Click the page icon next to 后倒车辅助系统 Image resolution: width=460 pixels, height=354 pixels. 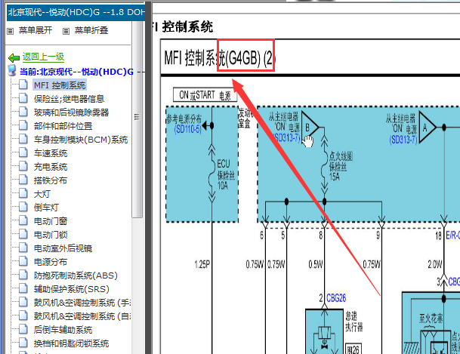pos(23,329)
